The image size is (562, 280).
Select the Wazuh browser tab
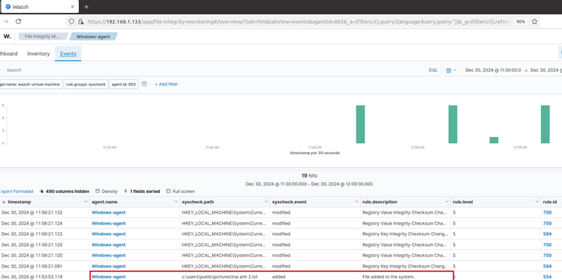tap(39, 7)
